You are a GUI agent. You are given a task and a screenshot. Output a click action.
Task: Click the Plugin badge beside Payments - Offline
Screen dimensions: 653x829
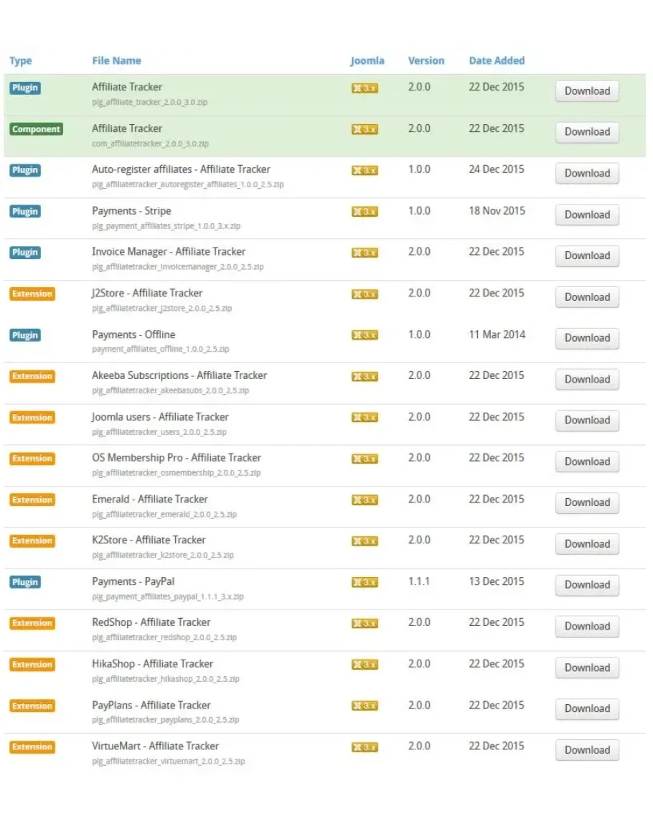coord(24,335)
